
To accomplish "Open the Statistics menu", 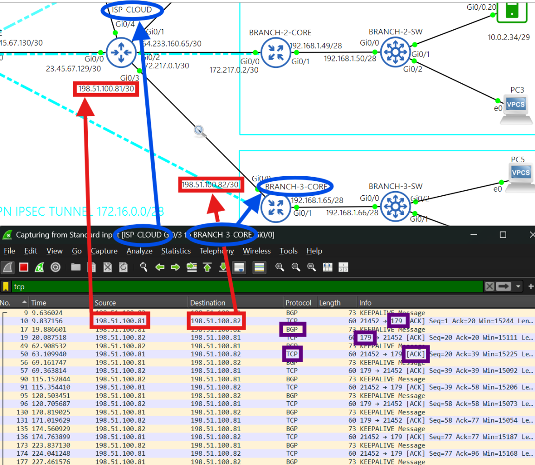I will [176, 251].
